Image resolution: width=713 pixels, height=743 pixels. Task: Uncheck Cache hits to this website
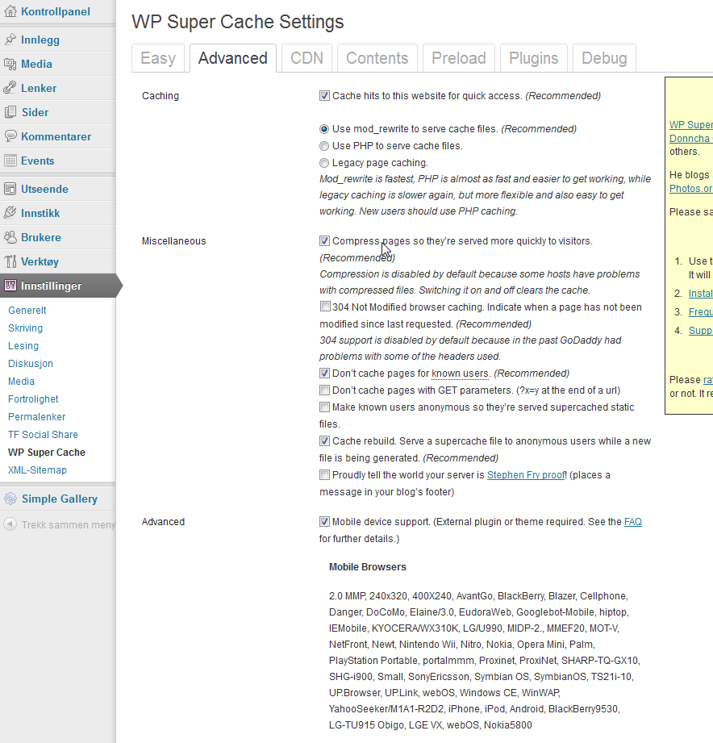tap(324, 96)
